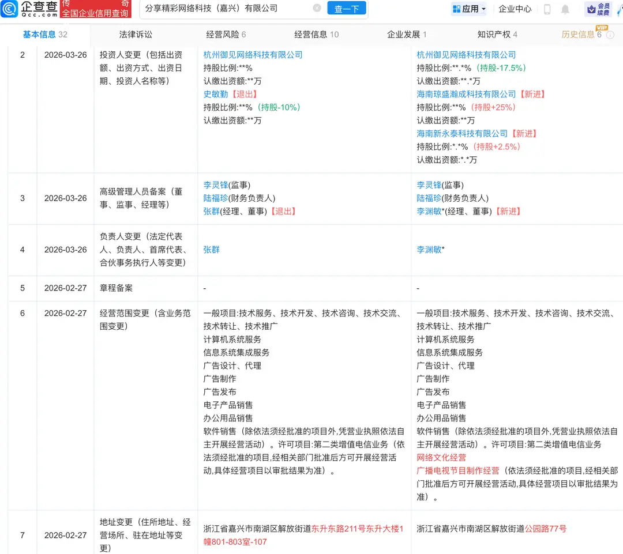The width and height of the screenshot is (623, 554).
Task: Select highlighted 广播电视节目制作经营 text
Action: (x=457, y=470)
